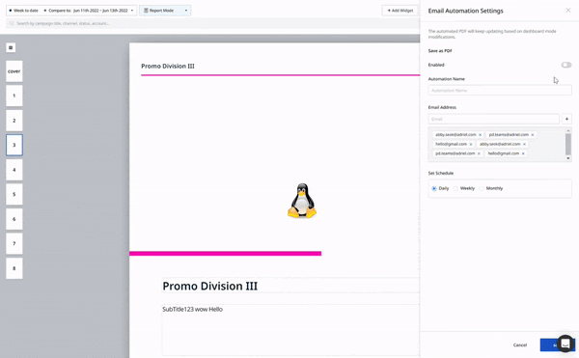Expand the Report Mode dropdown
Viewport: 579px width, 358px height.
coord(165,11)
